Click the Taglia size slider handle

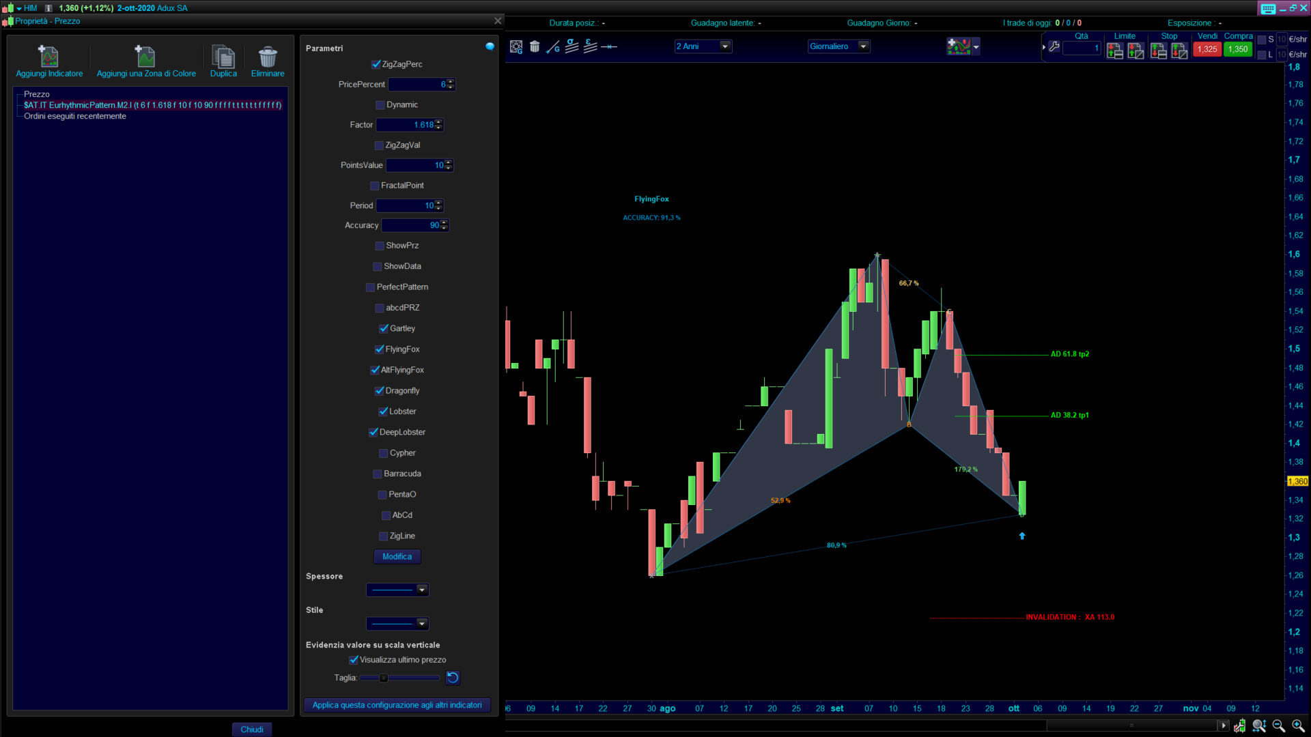[384, 678]
